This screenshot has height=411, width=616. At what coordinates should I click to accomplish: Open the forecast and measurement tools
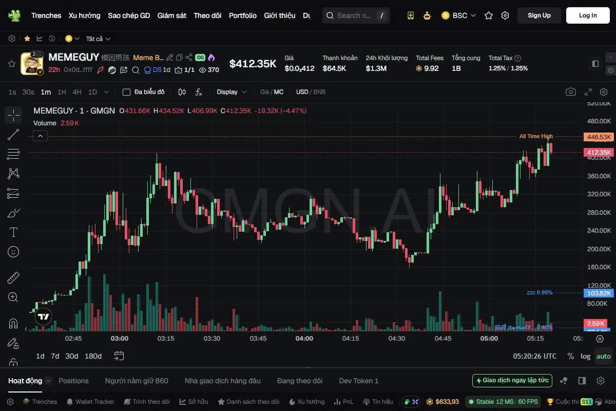[x=13, y=193]
